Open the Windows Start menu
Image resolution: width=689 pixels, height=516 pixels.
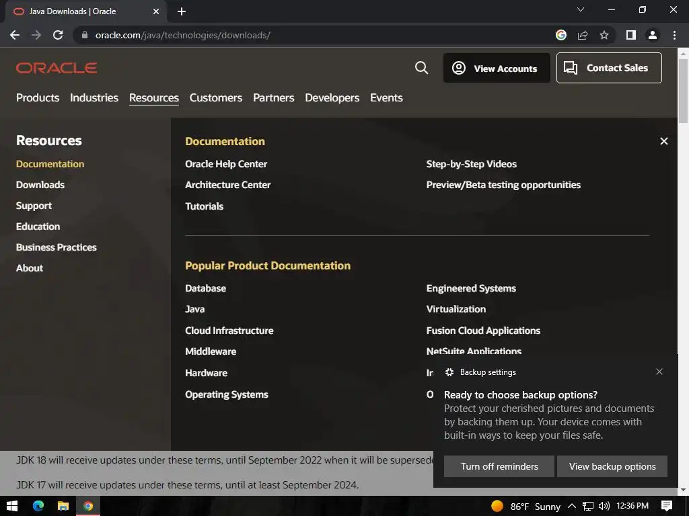coord(12,506)
